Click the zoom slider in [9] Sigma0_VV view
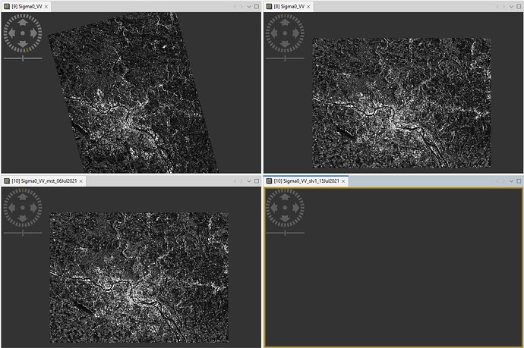The image size is (524, 348). pos(23,58)
